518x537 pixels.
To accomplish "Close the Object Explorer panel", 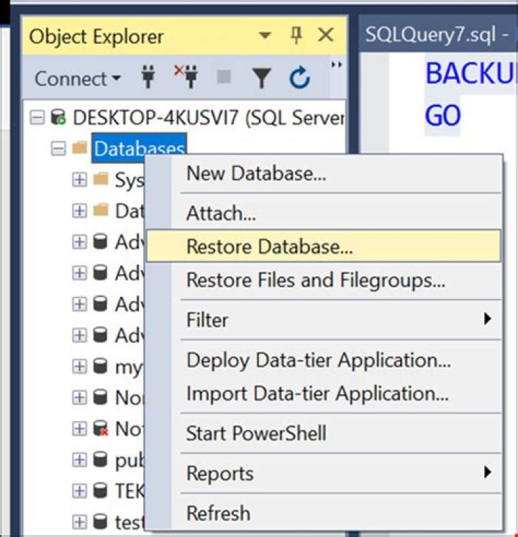I will (x=326, y=36).
